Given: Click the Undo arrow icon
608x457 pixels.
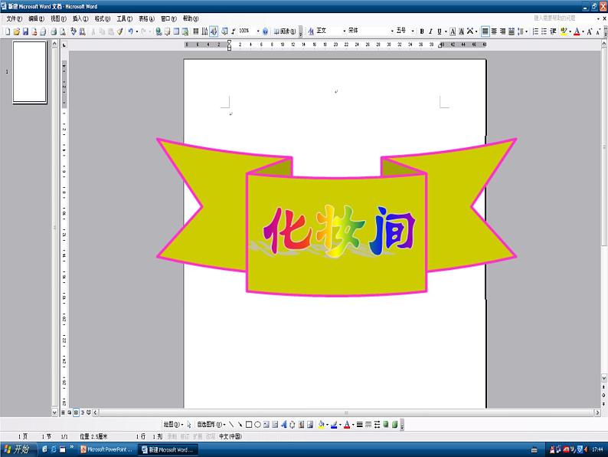Looking at the screenshot, I should [x=131, y=31].
